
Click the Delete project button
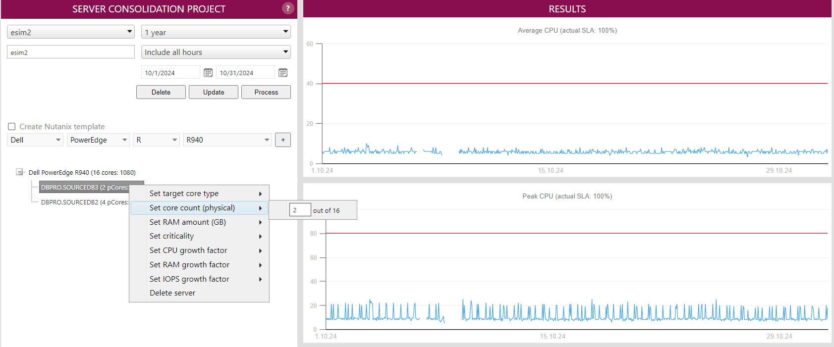161,92
